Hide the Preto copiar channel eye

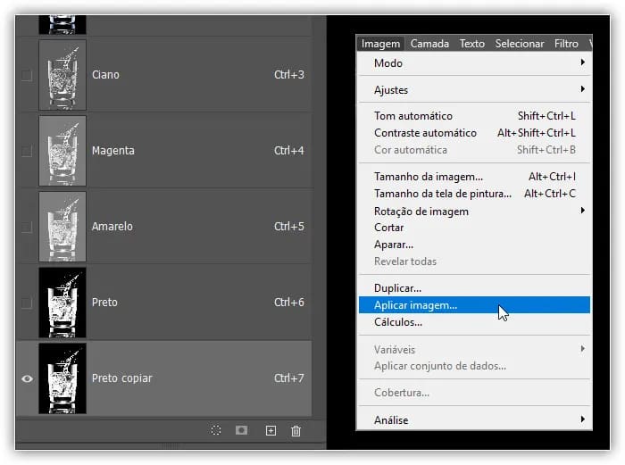[27, 378]
